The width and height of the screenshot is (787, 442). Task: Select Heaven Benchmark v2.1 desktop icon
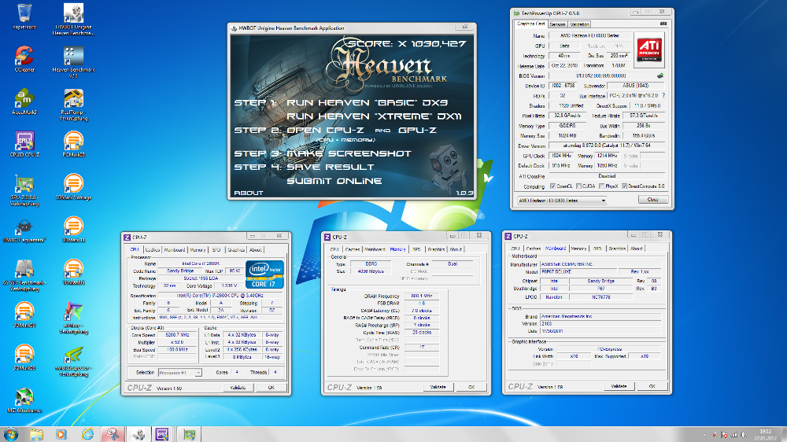pos(73,61)
